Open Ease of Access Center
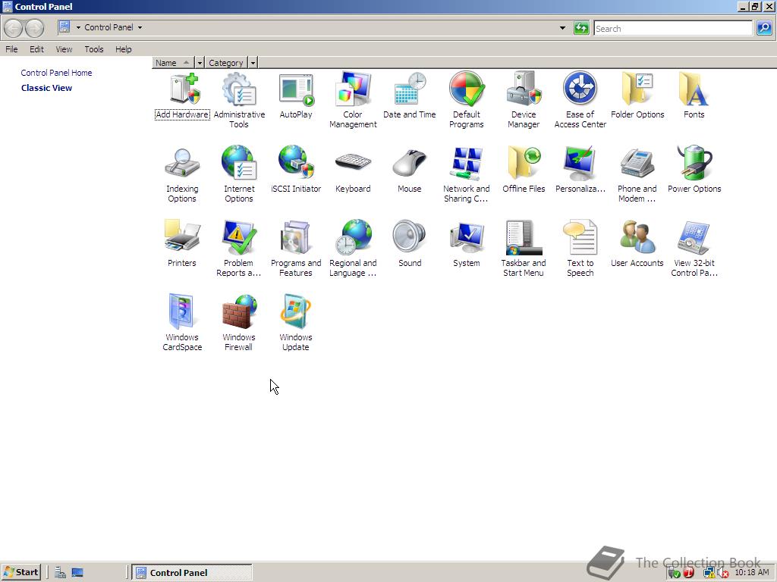This screenshot has height=582, width=777. tap(580, 100)
